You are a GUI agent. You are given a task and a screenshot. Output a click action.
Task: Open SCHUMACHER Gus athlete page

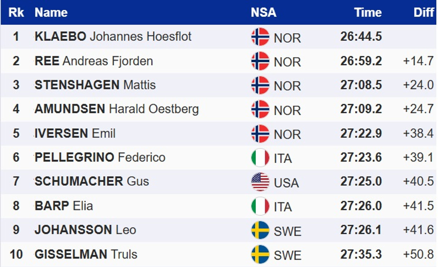point(92,181)
